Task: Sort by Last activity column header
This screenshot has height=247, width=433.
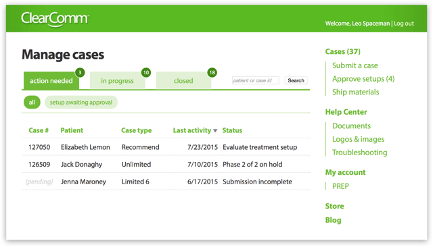Action: click(x=192, y=130)
